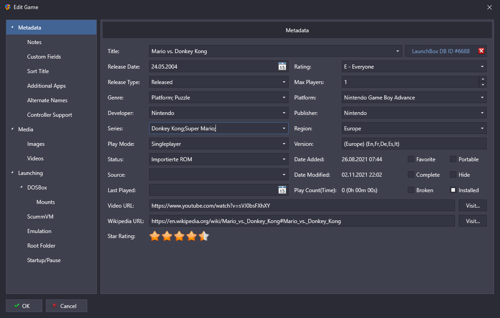Image resolution: width=500 pixels, height=318 pixels.
Task: Open DOSBox settings
Action: coord(37,187)
